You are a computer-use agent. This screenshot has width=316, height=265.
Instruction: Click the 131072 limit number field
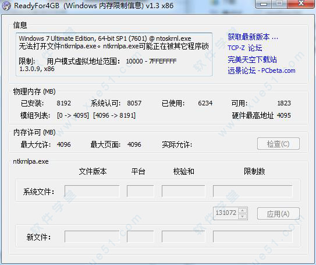226,213
